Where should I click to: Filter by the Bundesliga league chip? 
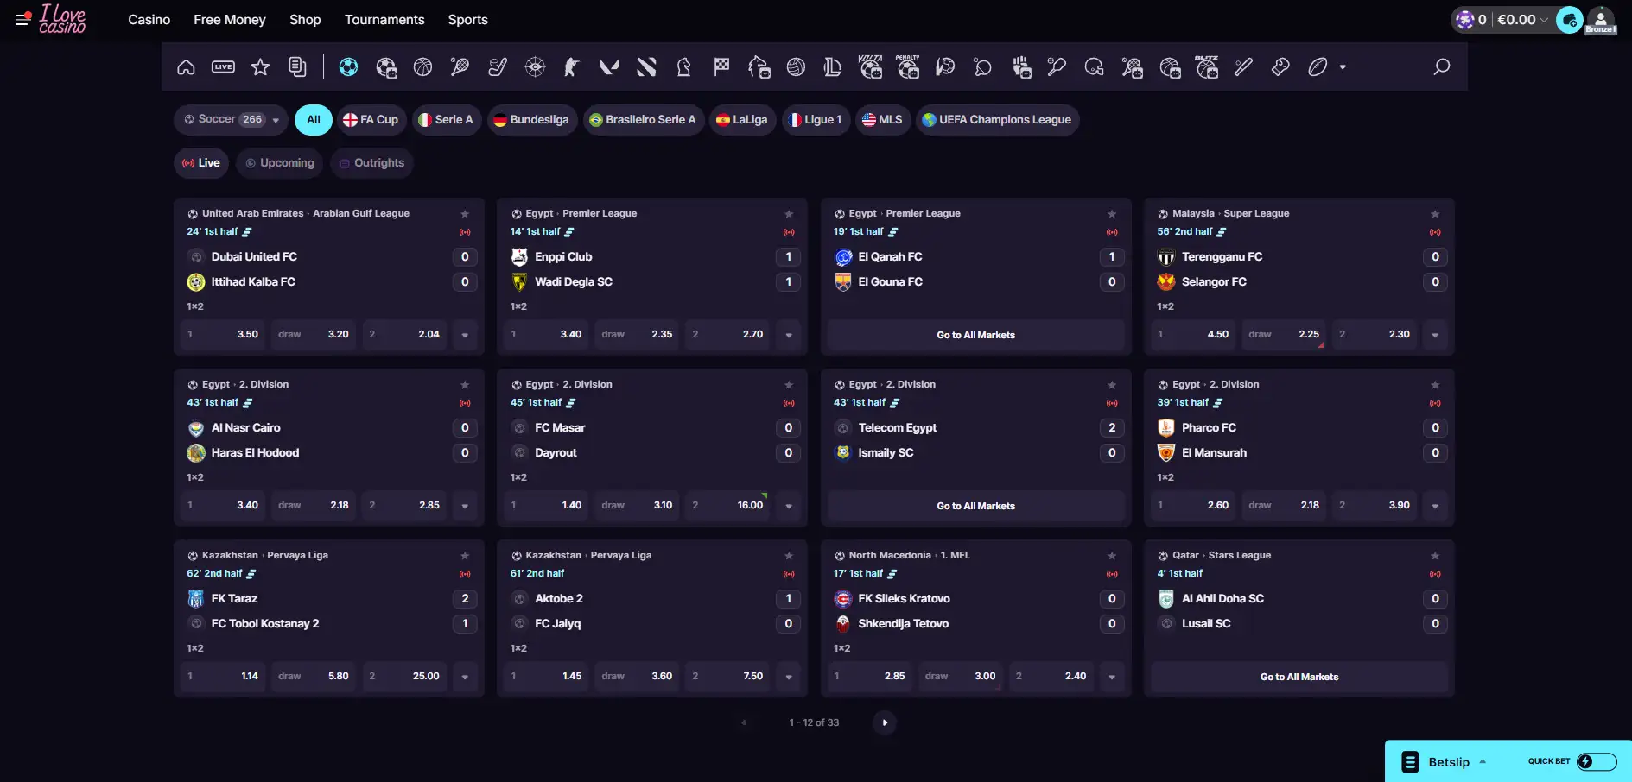(x=531, y=120)
